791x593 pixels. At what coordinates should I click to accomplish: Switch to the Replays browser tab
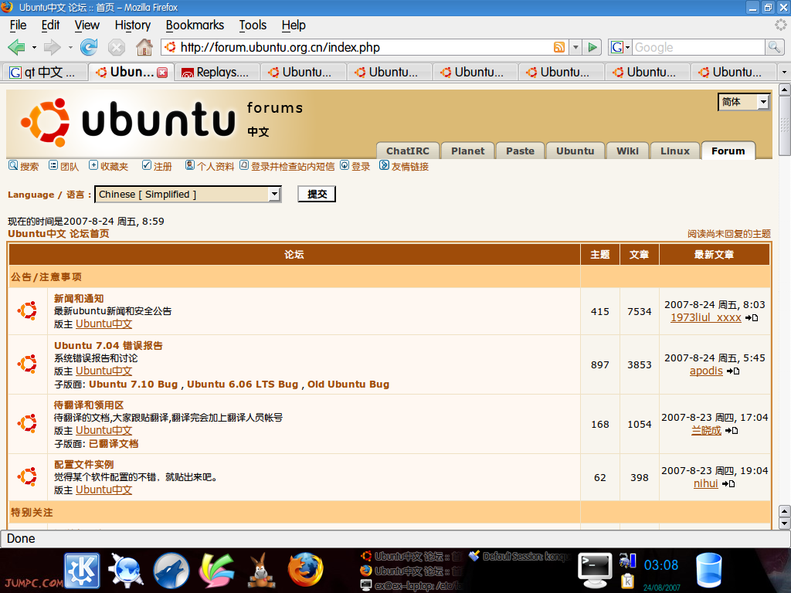click(217, 73)
